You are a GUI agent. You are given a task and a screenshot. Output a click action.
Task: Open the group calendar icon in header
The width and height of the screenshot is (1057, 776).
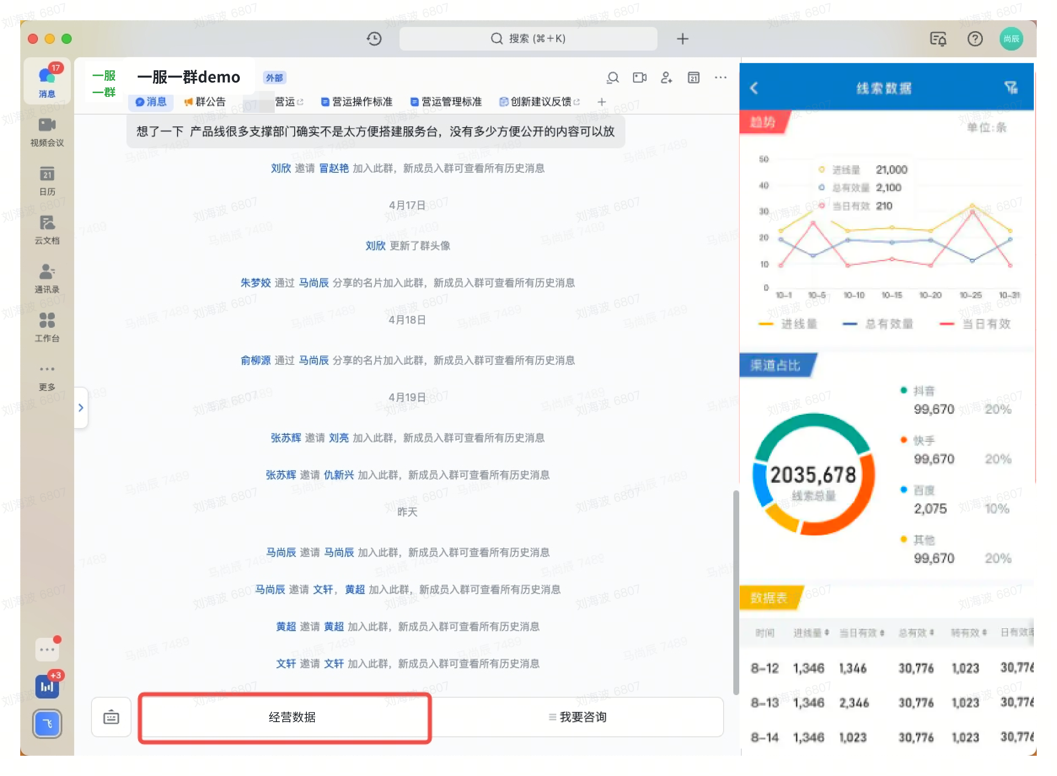693,78
